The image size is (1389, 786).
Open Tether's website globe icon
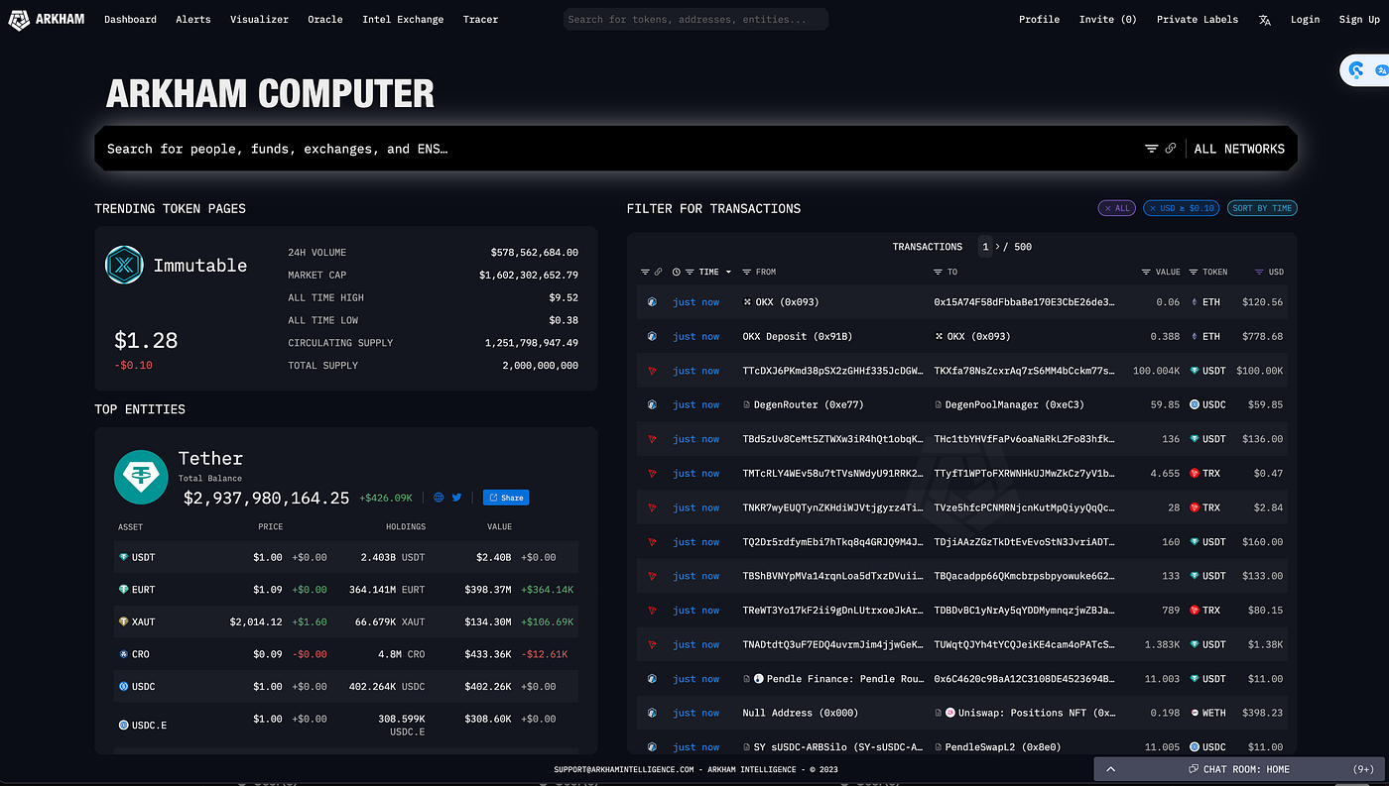tap(439, 498)
